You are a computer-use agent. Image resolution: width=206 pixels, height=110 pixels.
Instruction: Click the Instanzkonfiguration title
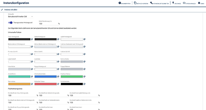16,3
